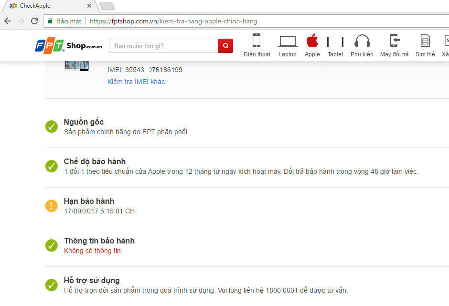This screenshot has width=449, height=306.
Task: Open a new browser tab
Action: coord(107,6)
